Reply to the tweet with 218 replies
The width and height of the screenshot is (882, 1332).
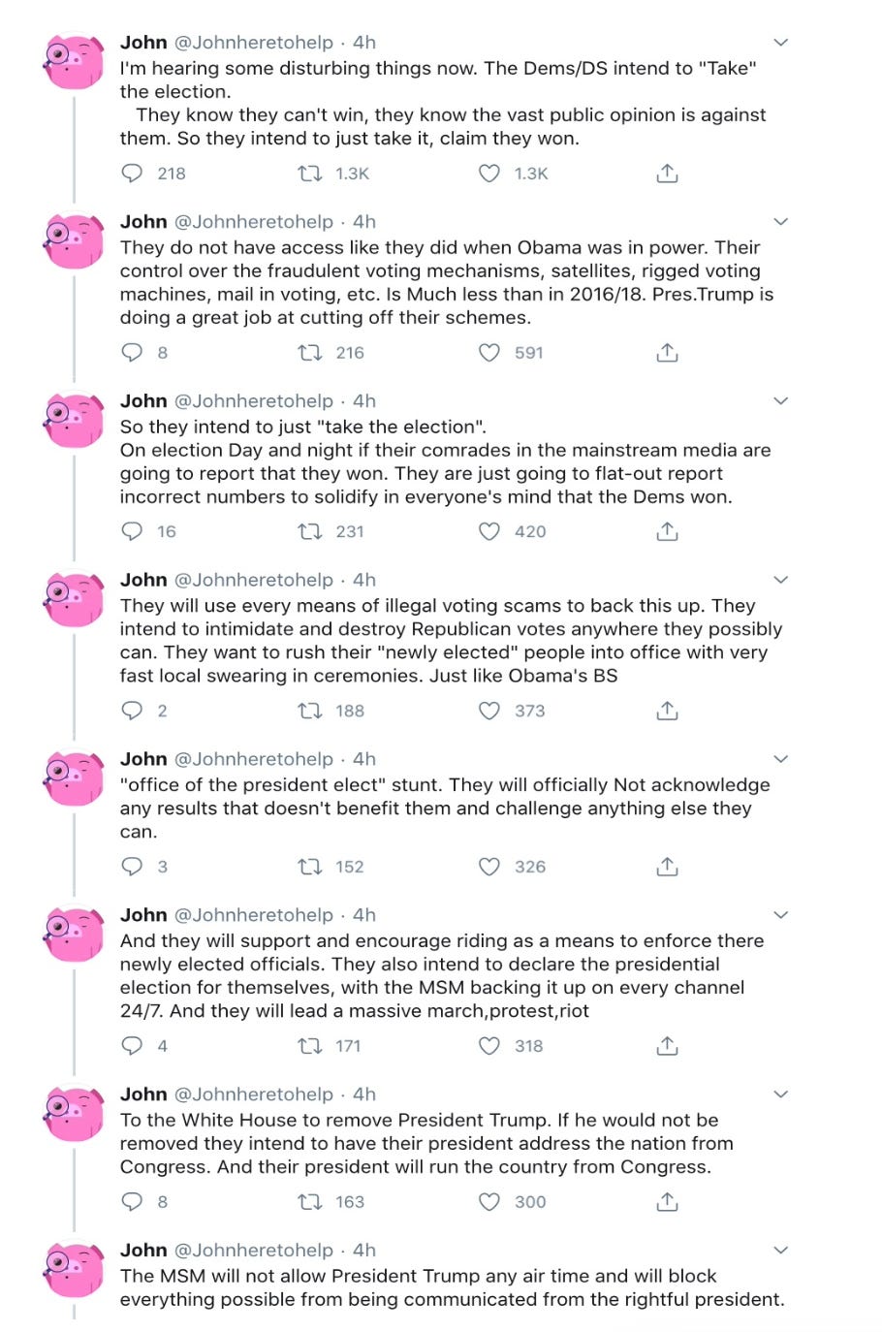click(x=132, y=174)
